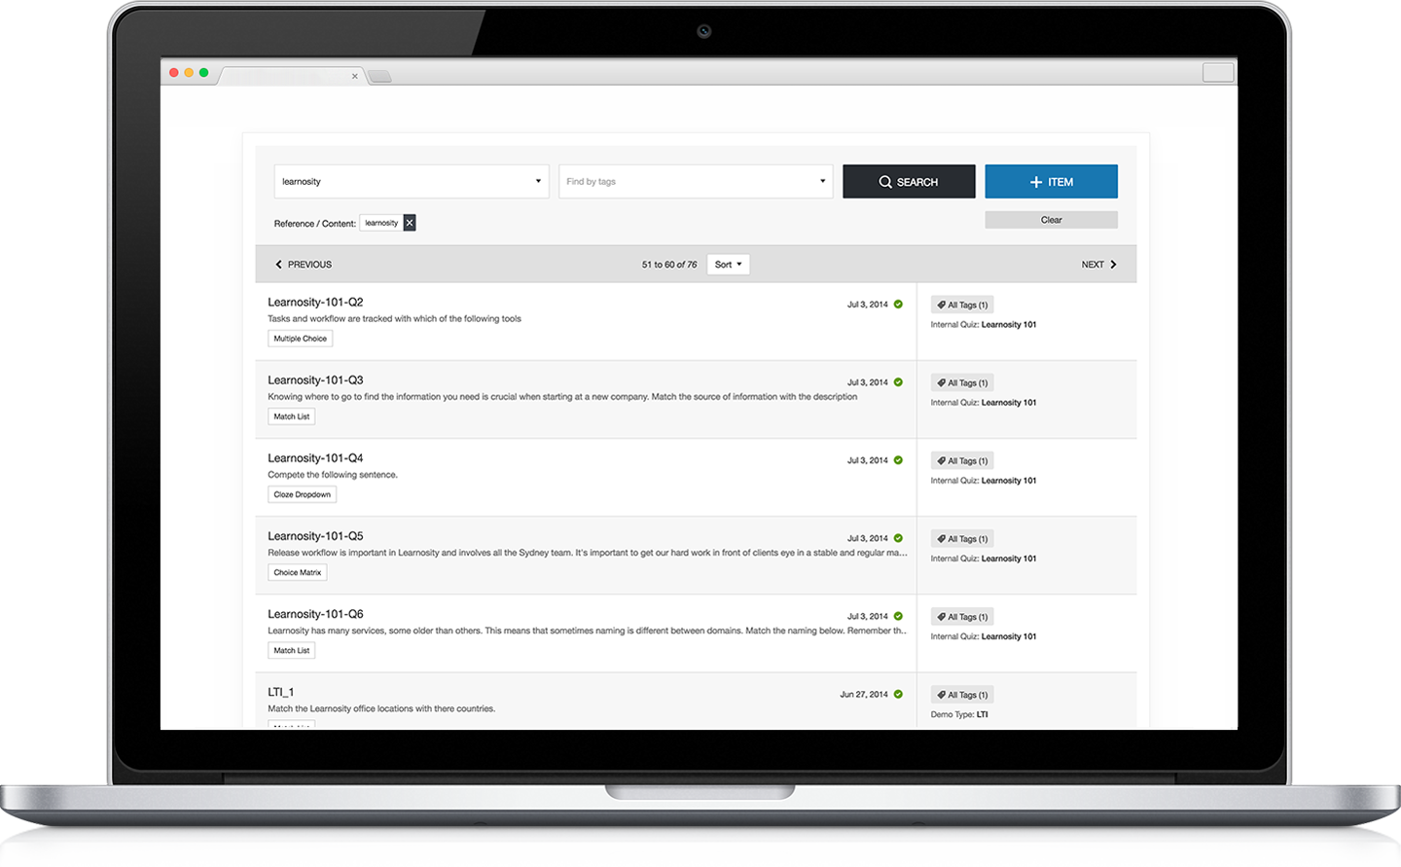1401x867 pixels.
Task: Open item Learnosity-101-Q4
Action: pos(315,458)
